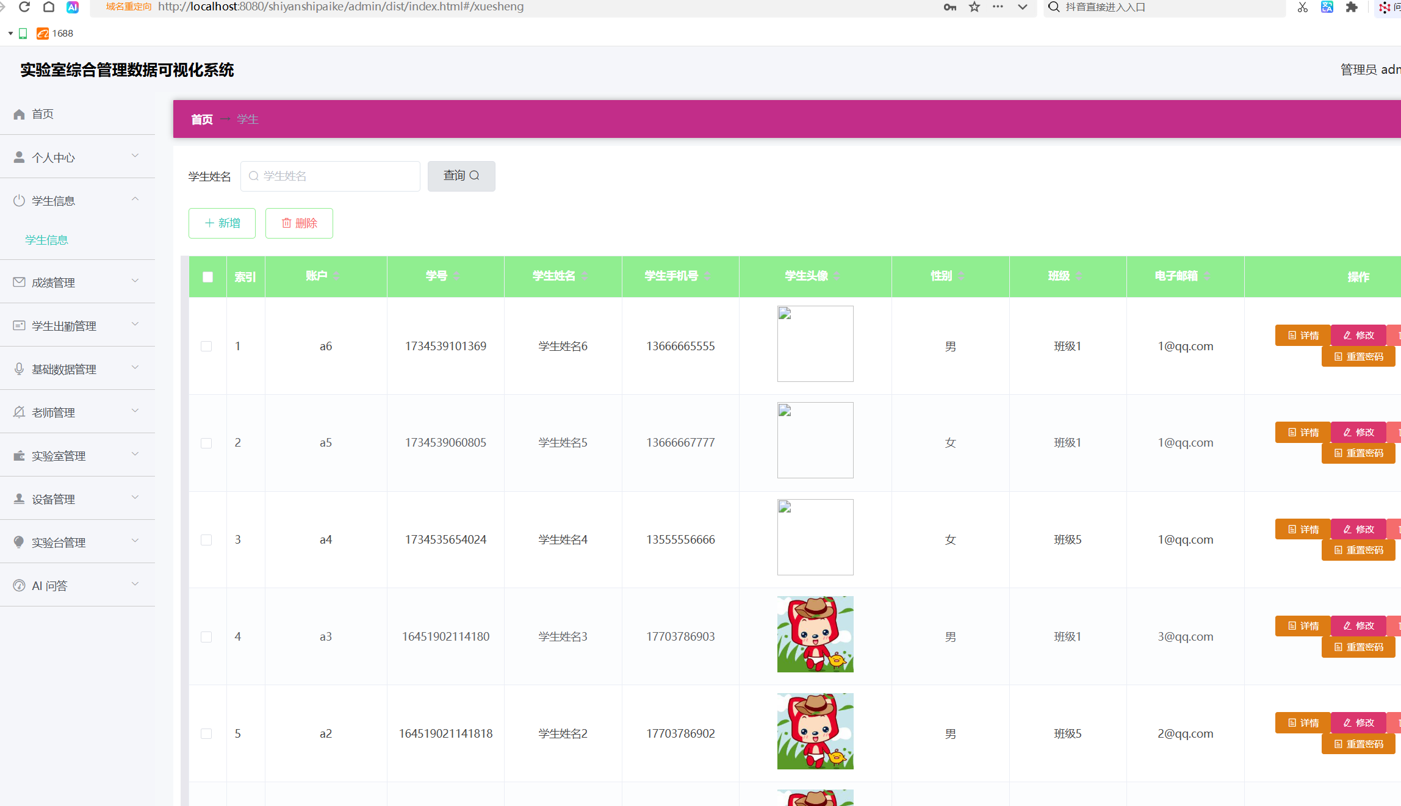Click the avatar thumbnail of 学生姓名3
This screenshot has height=806, width=1401.
tap(815, 635)
